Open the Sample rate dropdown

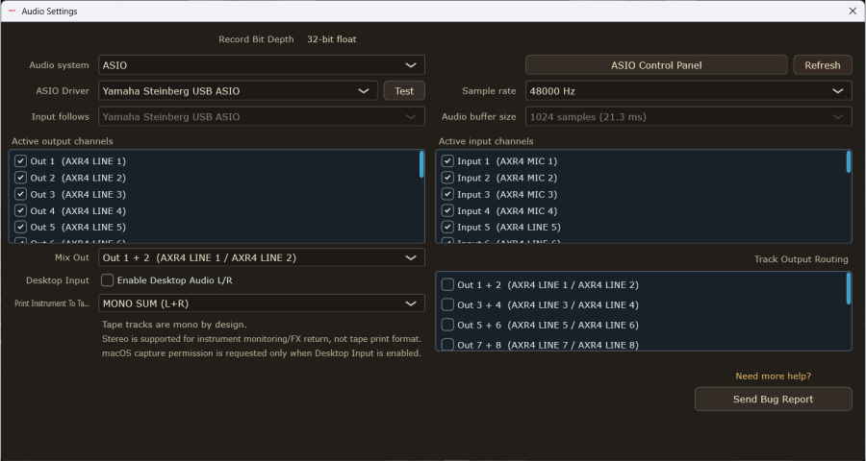coord(688,91)
